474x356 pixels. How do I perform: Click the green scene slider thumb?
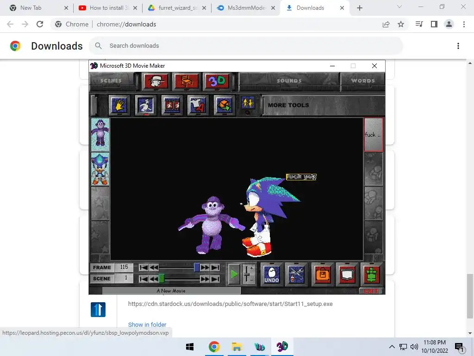(x=162, y=279)
